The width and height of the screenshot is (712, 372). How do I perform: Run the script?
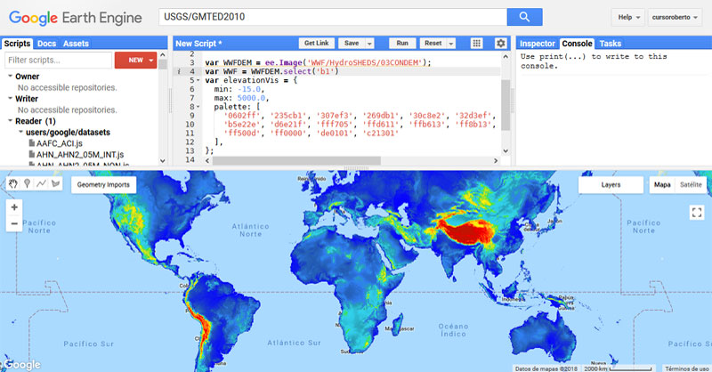pyautogui.click(x=402, y=43)
